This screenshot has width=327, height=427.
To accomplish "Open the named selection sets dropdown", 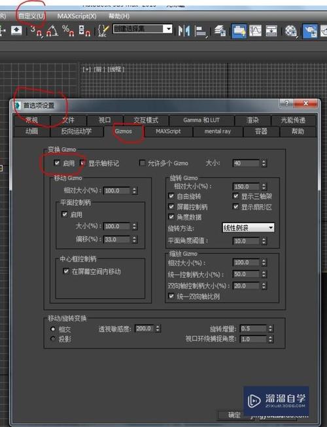I will [x=169, y=29].
